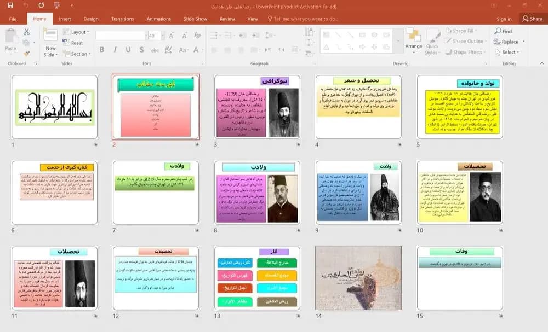The height and width of the screenshot is (332, 548).
Task: Click the Bullets list icon
Action: click(x=214, y=35)
